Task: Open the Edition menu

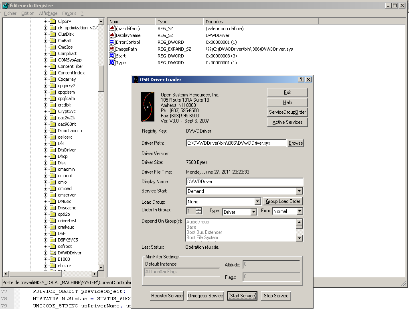Action: click(28, 13)
